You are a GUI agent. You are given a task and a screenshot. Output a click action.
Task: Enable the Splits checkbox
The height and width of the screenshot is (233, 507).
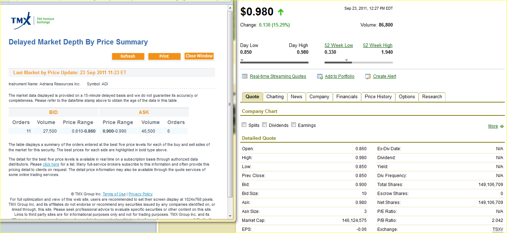pos(244,125)
